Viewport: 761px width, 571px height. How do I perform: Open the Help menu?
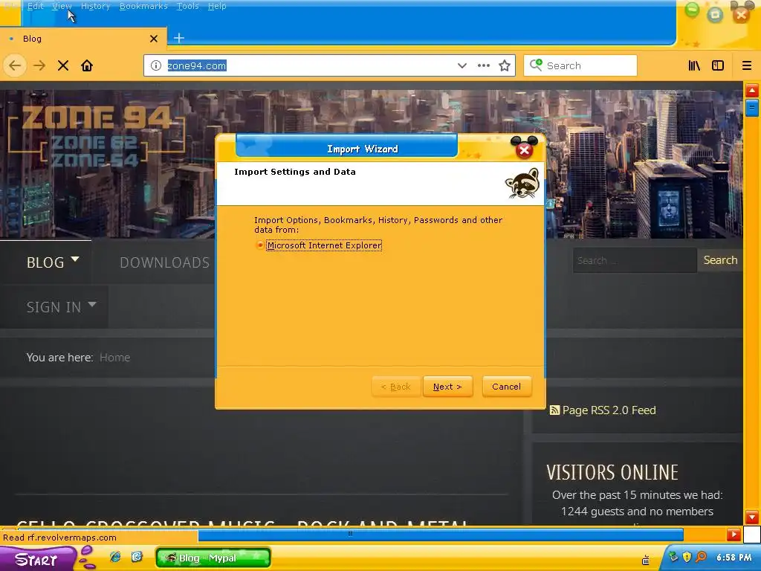(x=217, y=6)
